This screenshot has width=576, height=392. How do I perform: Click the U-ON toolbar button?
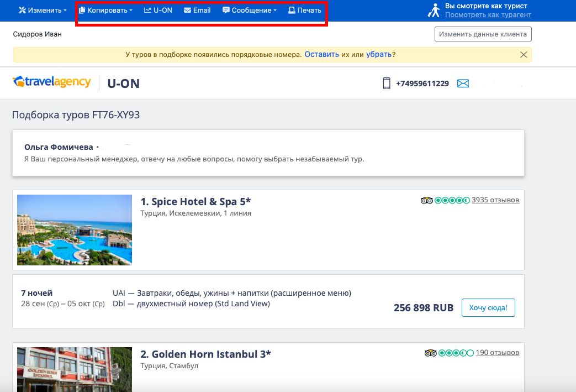(x=158, y=11)
